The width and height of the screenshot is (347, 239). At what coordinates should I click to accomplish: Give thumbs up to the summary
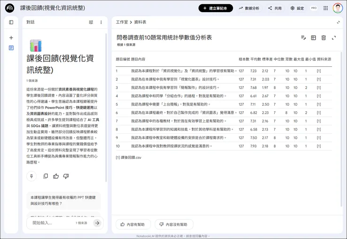[56, 176]
